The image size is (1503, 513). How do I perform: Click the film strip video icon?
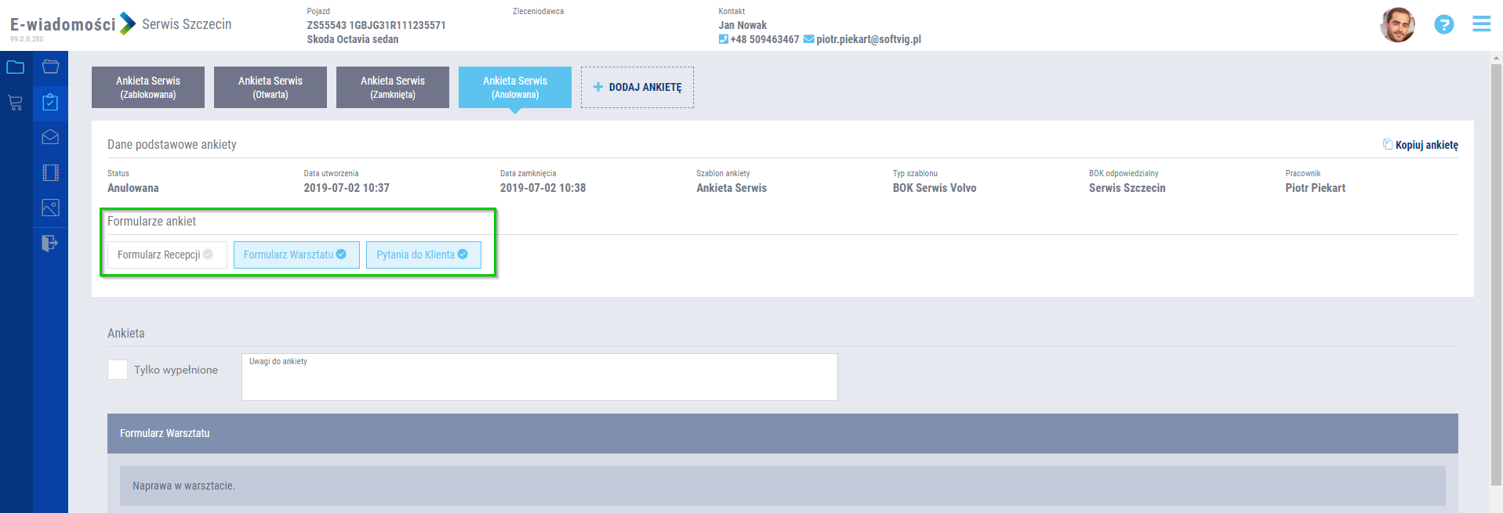click(50, 173)
